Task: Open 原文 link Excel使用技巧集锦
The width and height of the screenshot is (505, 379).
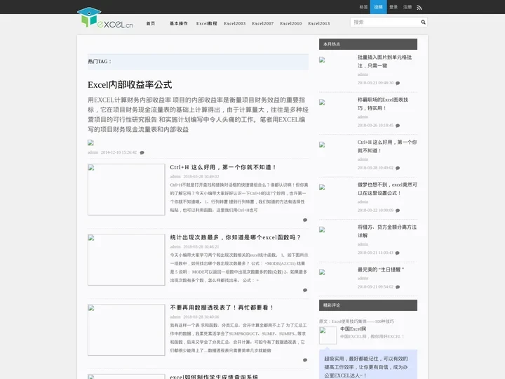Action: 363,321
